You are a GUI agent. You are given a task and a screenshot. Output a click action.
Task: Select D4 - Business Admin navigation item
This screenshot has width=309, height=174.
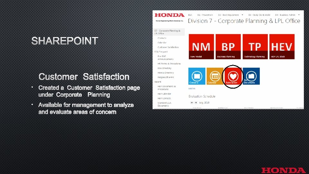pyautogui.click(x=285, y=15)
